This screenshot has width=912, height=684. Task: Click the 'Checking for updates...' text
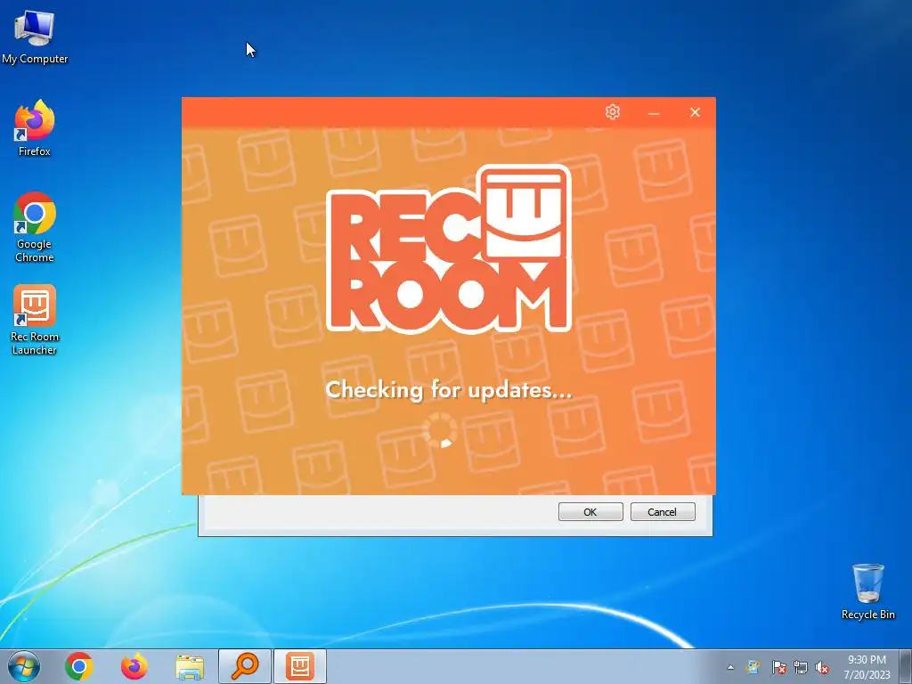(449, 390)
